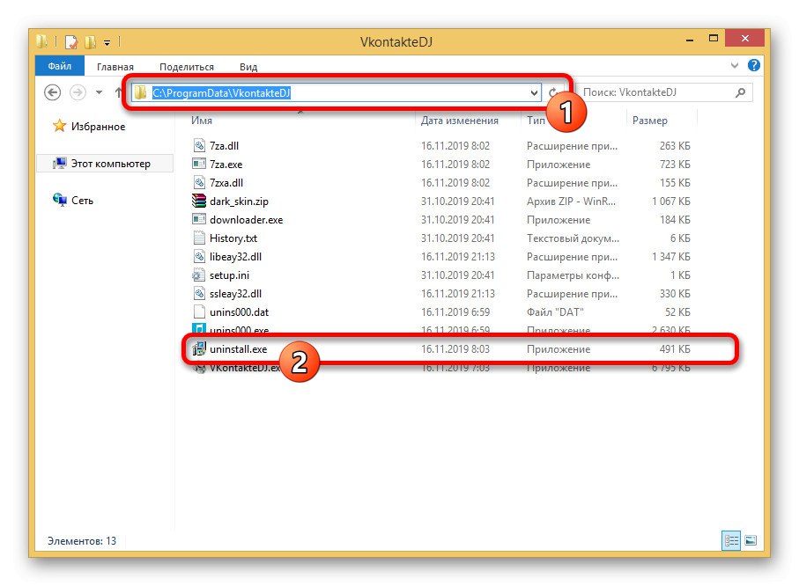This screenshot has height=586, width=799.
Task: Click the Файл "DAT" type cell
Action: (x=555, y=312)
